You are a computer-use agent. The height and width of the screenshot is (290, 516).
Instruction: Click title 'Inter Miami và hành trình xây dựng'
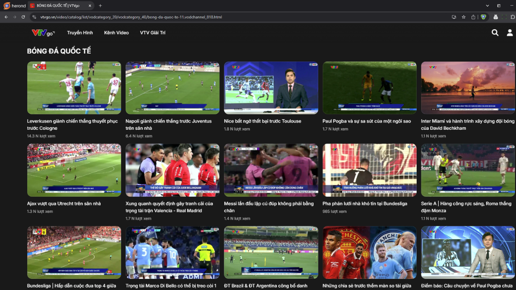[x=468, y=125]
